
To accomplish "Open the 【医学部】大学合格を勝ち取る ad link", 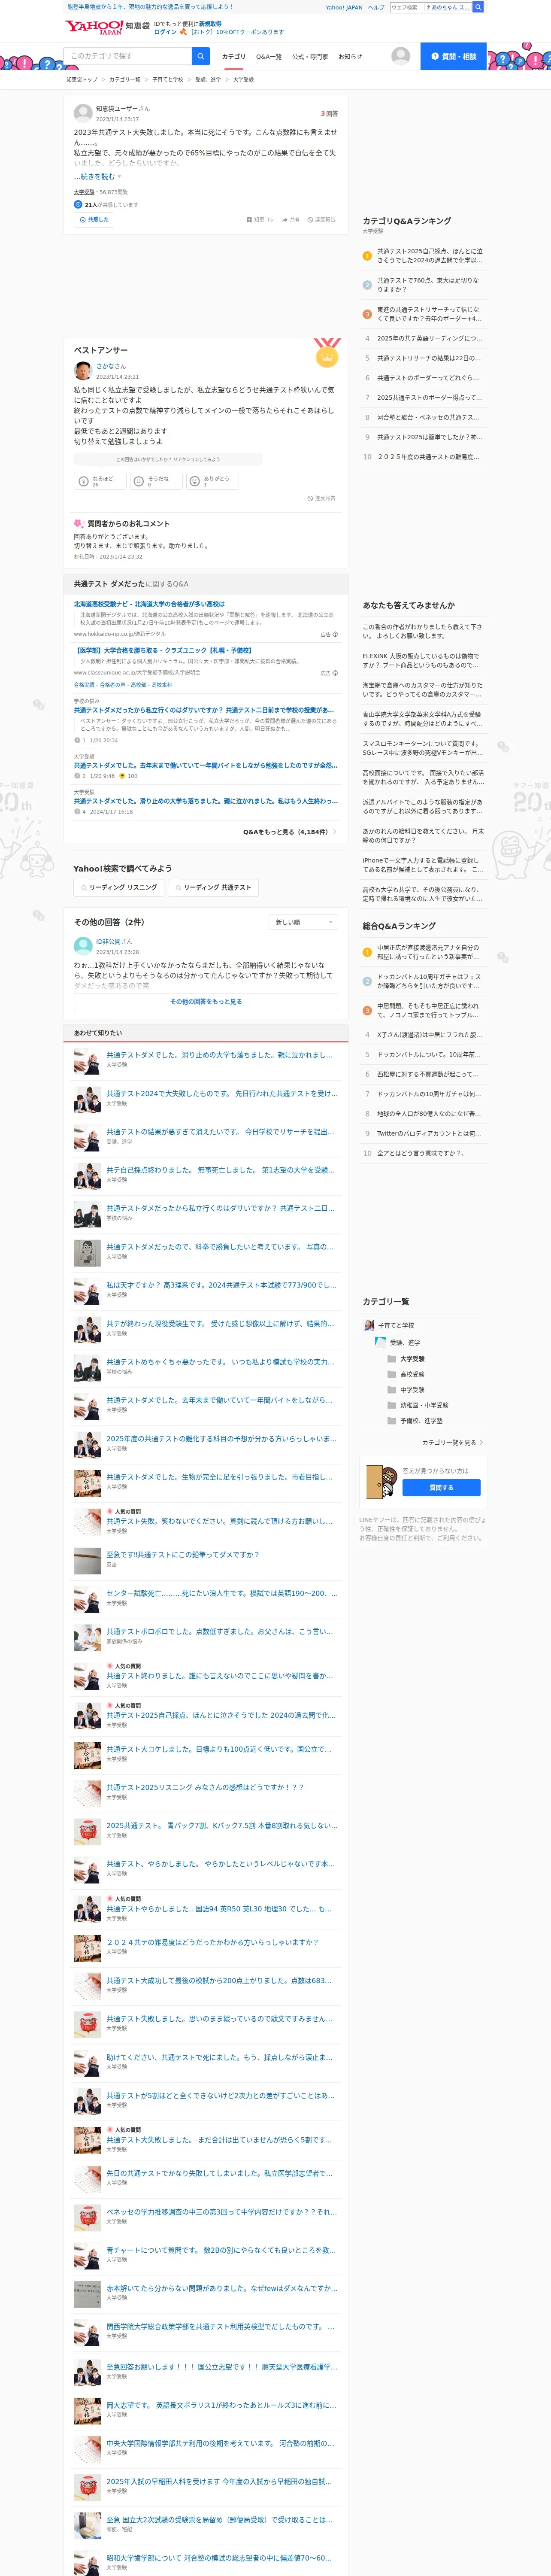I will pos(164,650).
